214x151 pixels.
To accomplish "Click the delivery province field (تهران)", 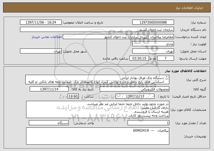I will point(153,51).
